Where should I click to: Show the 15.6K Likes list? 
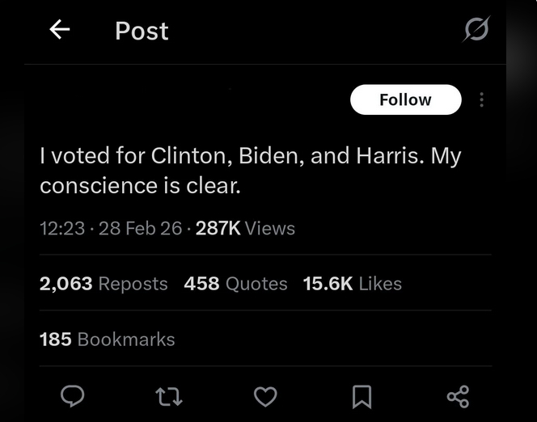click(x=352, y=284)
